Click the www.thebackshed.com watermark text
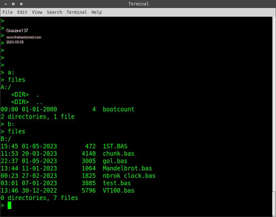Viewport: 276px width, 217px height. coord(24,37)
